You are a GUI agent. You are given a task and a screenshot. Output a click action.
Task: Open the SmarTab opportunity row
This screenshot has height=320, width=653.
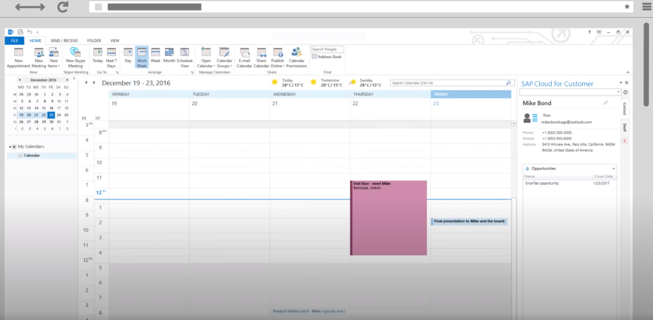pos(569,183)
